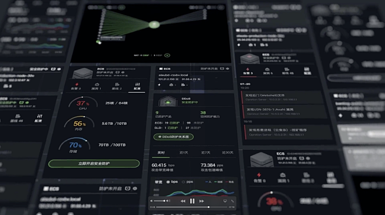Toggle the eye icon next to 防护未开启 on ECS card
The image size is (385, 215).
(x=123, y=73)
